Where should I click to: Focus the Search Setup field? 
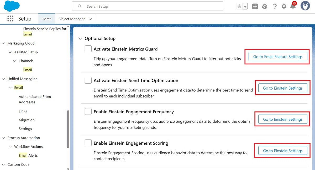tap(148, 6)
